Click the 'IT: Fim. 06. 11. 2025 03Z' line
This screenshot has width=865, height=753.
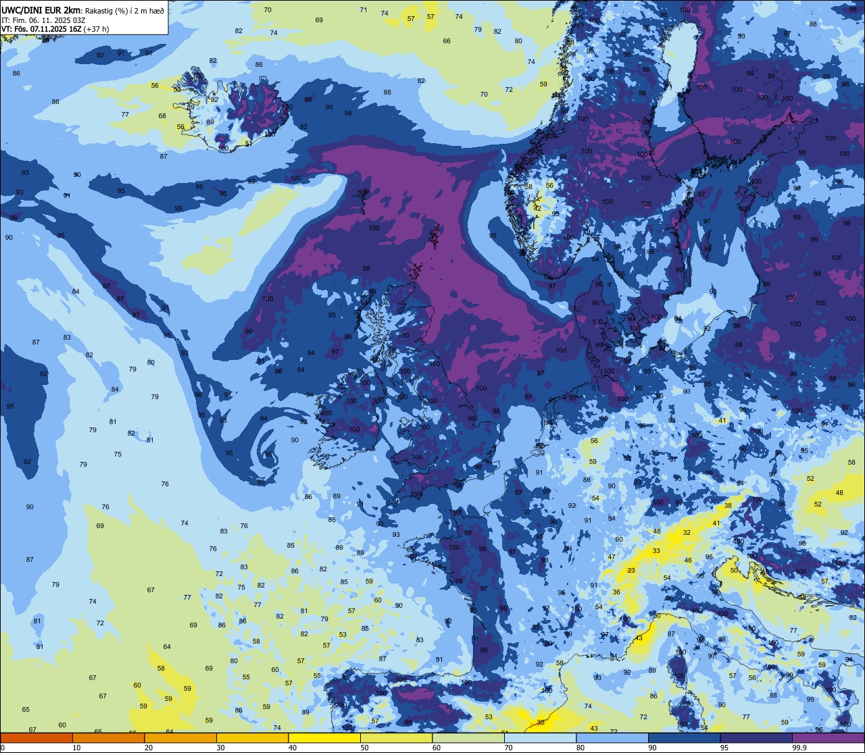click(x=44, y=20)
